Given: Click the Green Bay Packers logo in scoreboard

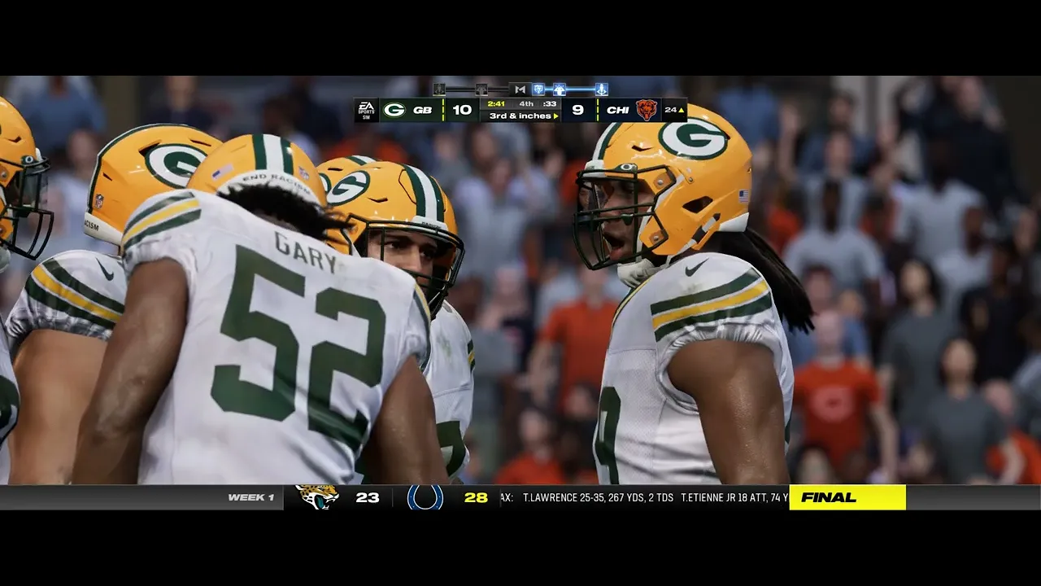Looking at the screenshot, I should point(394,110).
